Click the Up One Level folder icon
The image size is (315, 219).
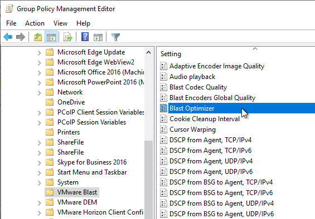coord(38,37)
